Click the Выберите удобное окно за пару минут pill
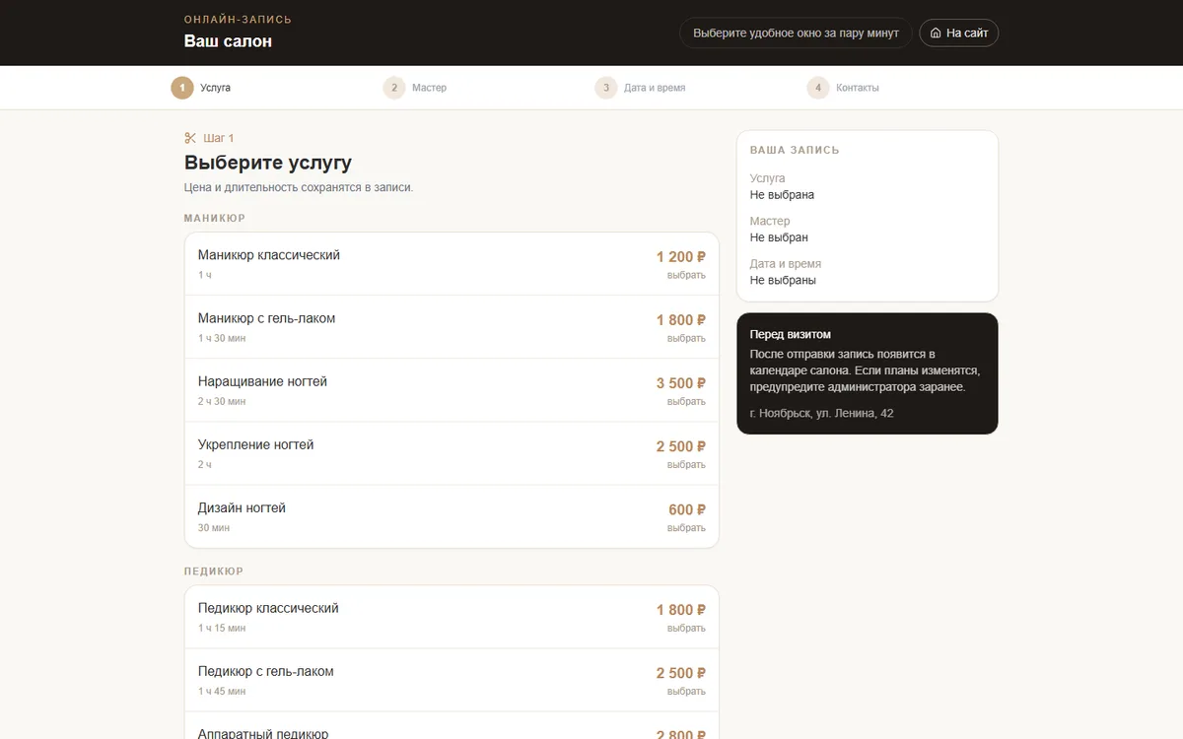 pos(796,33)
